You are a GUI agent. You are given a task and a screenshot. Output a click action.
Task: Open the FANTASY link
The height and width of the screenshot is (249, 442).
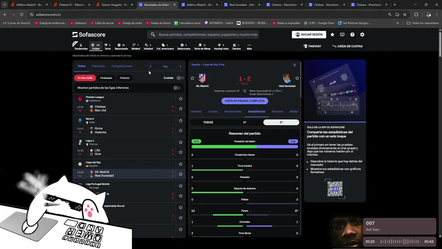[312, 46]
